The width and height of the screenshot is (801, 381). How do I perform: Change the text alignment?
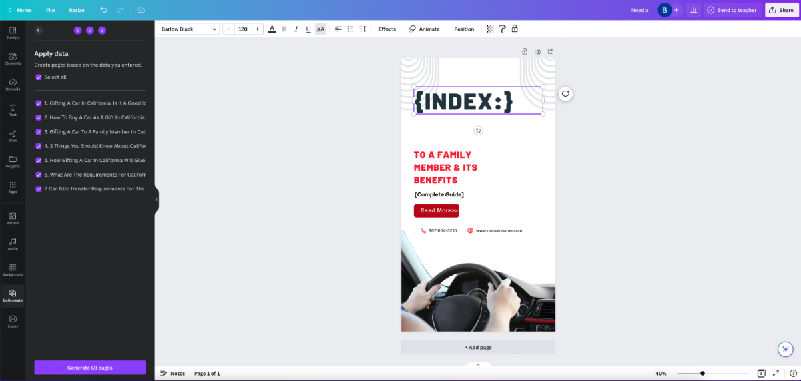338,29
